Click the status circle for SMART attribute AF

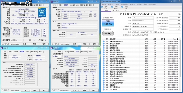click(x=103, y=61)
